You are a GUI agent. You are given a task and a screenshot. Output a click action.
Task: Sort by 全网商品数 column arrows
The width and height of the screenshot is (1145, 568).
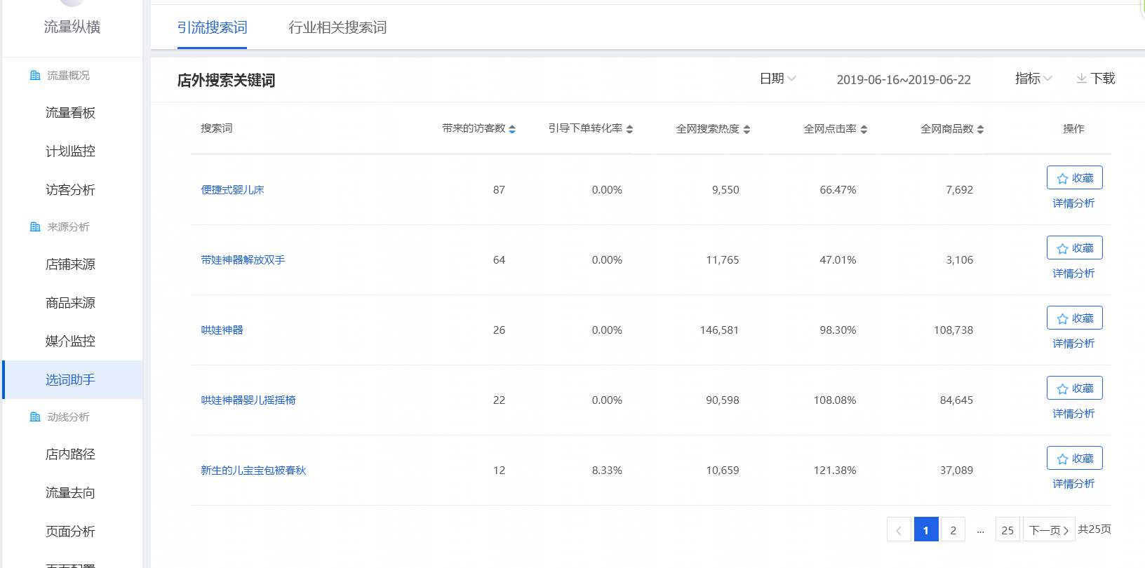point(980,129)
